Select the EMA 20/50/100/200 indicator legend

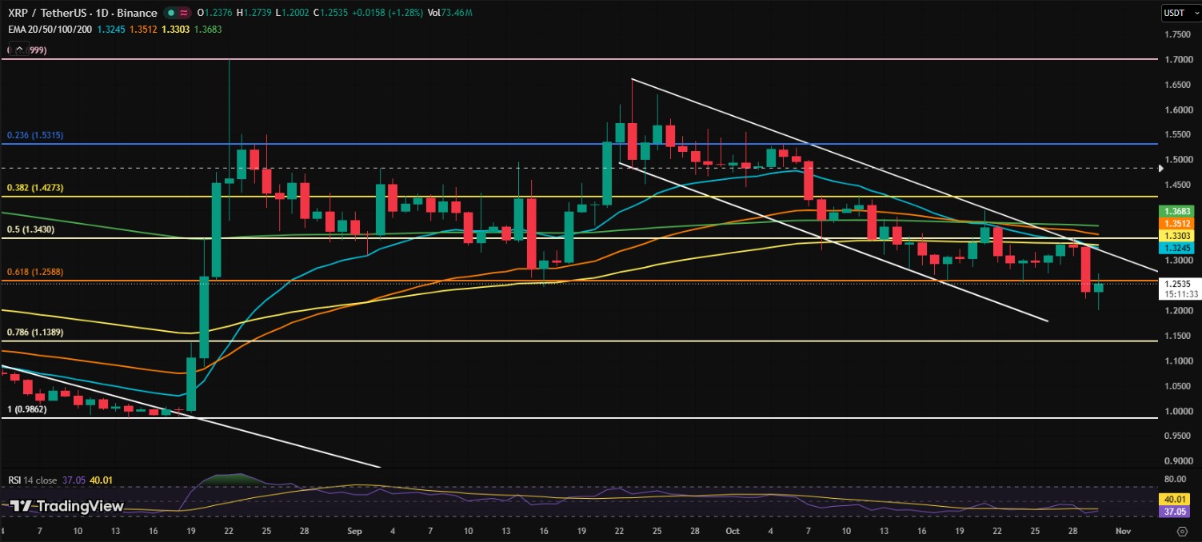click(50, 29)
